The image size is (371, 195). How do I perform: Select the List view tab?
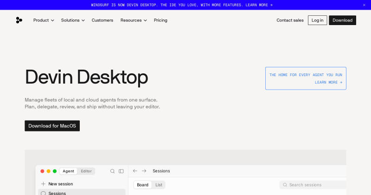pos(159,185)
